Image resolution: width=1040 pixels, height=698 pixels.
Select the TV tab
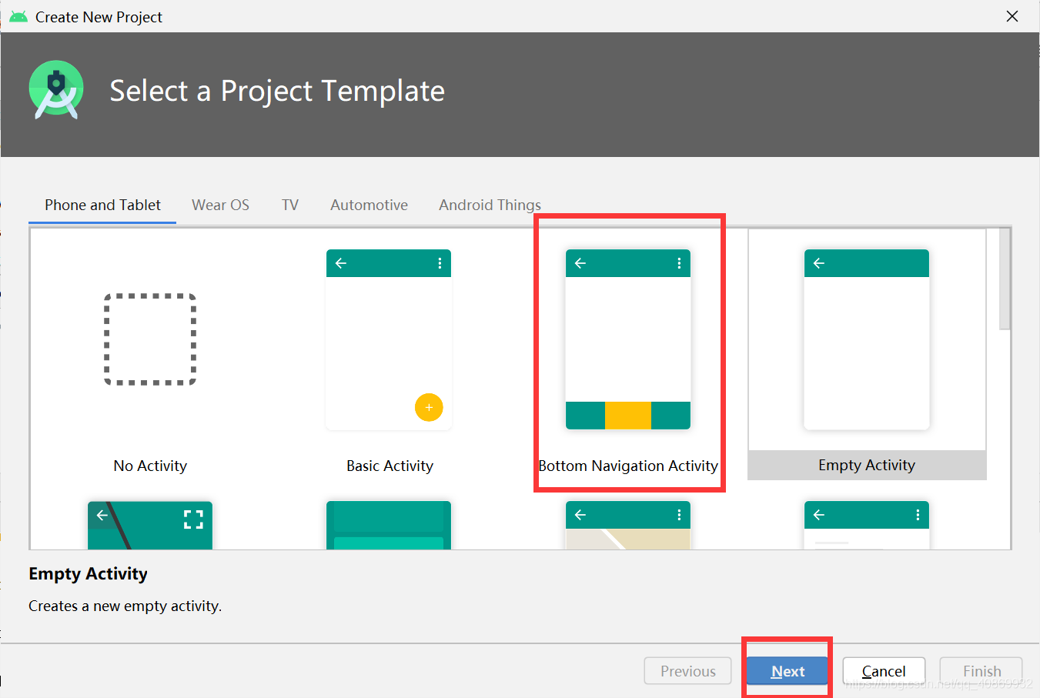(x=290, y=205)
